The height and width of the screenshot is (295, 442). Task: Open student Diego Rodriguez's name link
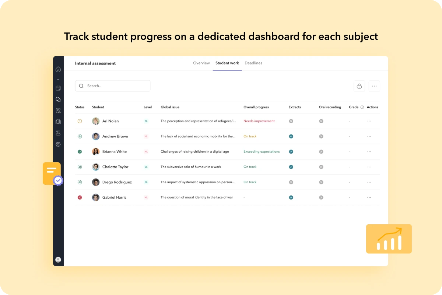click(117, 182)
